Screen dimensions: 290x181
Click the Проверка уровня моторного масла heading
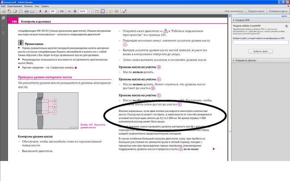pyautogui.click(x=45, y=77)
